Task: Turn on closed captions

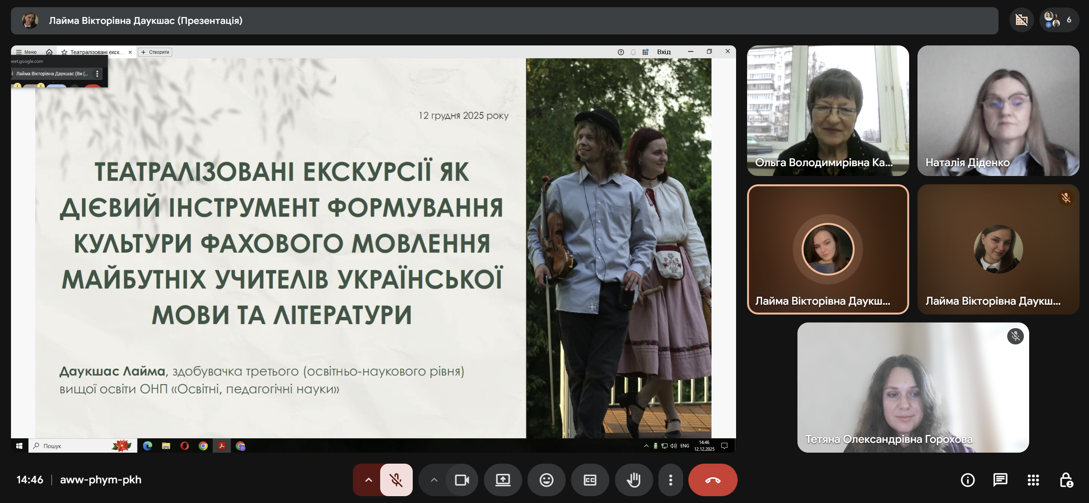Action: tap(590, 480)
